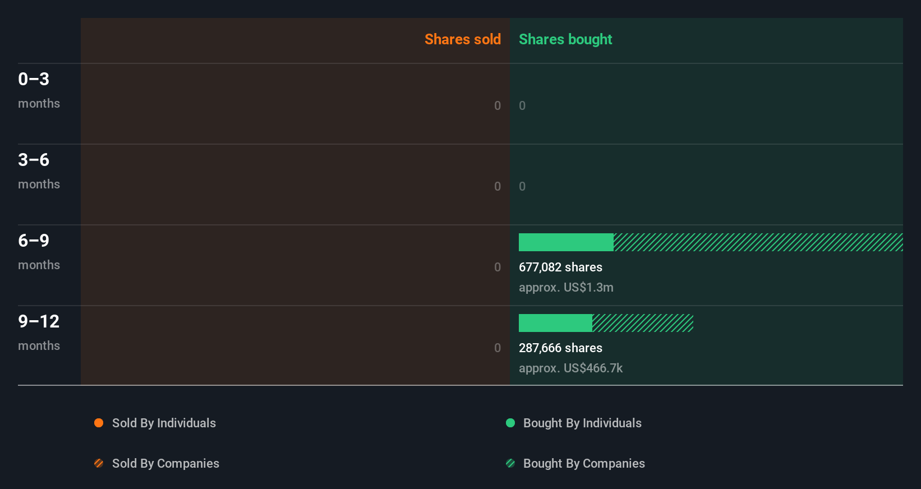Click the solid green bar in 9–12 months
This screenshot has height=489, width=921.
tap(555, 323)
